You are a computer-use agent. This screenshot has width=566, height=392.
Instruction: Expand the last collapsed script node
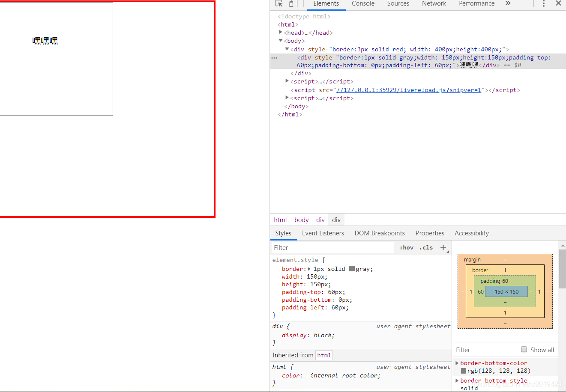pyautogui.click(x=287, y=98)
